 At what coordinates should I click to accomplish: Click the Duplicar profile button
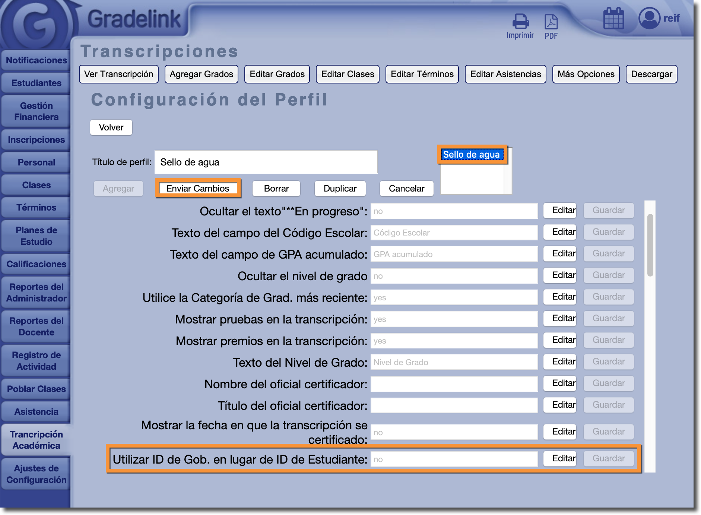pos(340,189)
